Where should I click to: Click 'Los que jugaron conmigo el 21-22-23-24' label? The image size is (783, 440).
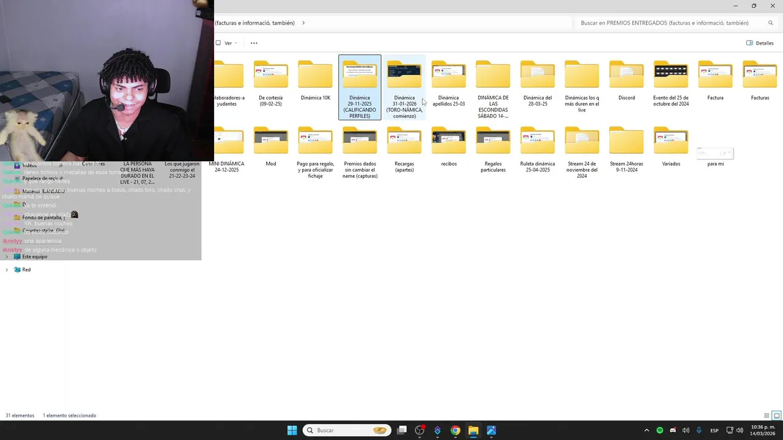coord(182,170)
